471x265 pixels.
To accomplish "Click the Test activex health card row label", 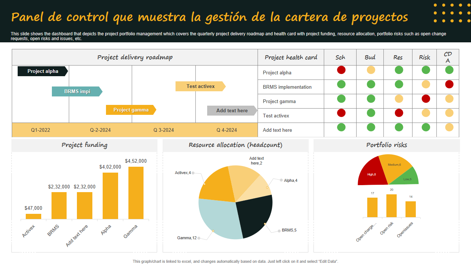I will [x=276, y=116].
